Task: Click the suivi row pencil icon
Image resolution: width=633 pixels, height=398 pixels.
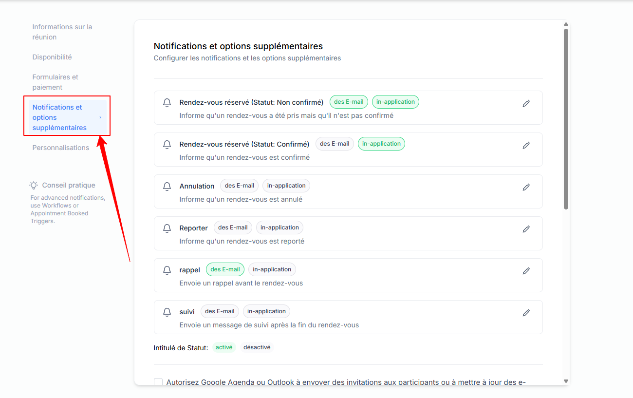Action: (x=526, y=313)
